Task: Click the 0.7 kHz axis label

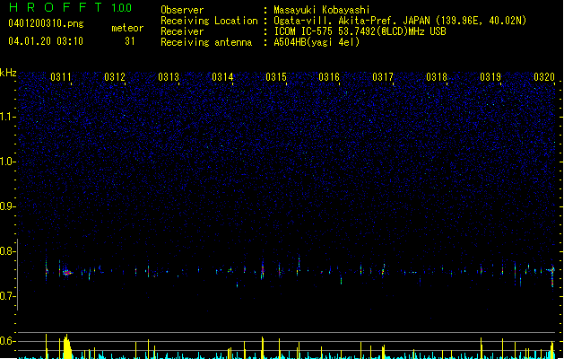Action: 7,296
